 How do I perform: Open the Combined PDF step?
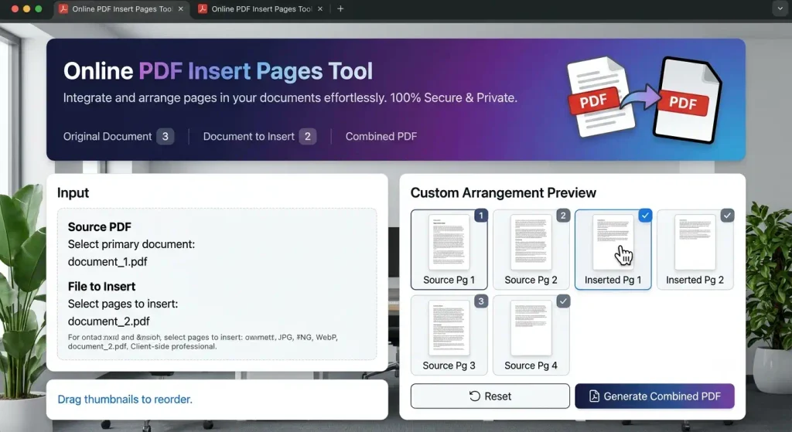pos(381,136)
